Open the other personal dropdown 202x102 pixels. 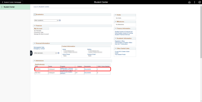click(x=45, y=53)
